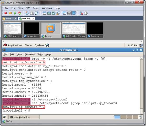Open the GNOME System menu
Image resolution: width=146 pixels, height=126 pixels.
point(39,45)
